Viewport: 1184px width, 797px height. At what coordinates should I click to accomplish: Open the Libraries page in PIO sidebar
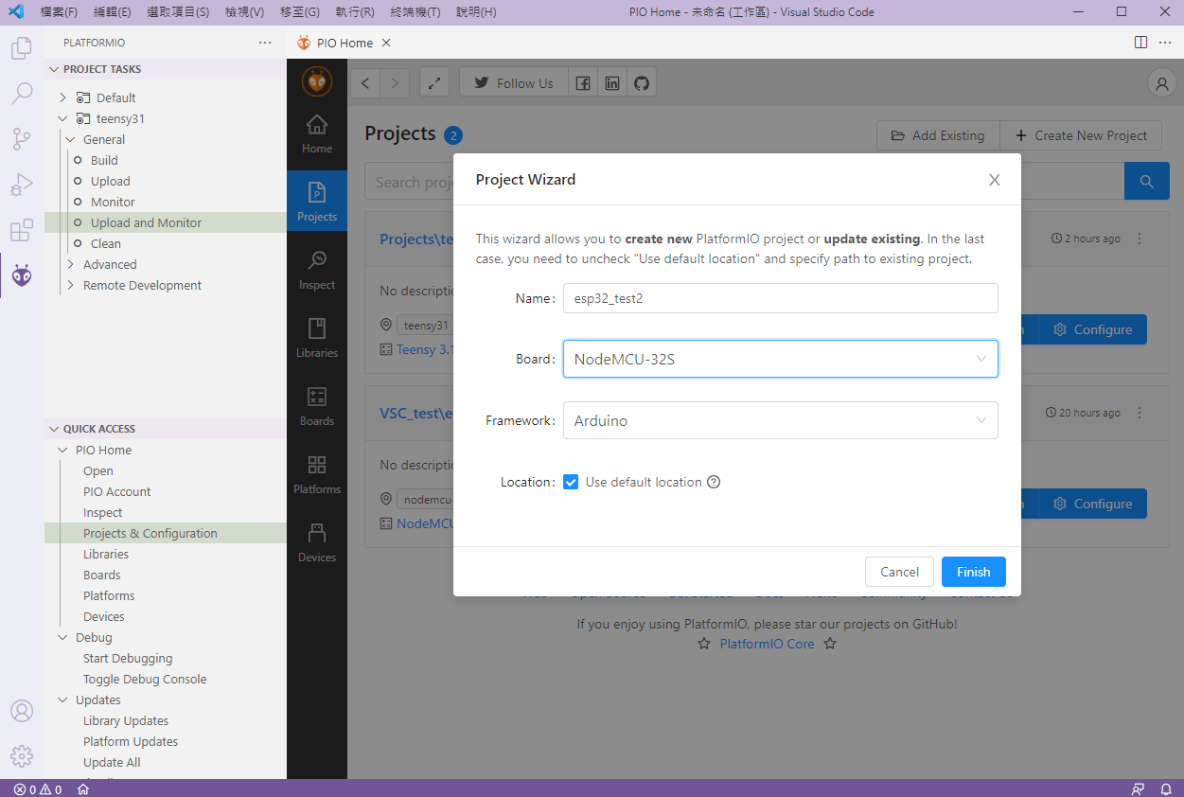coord(317,340)
